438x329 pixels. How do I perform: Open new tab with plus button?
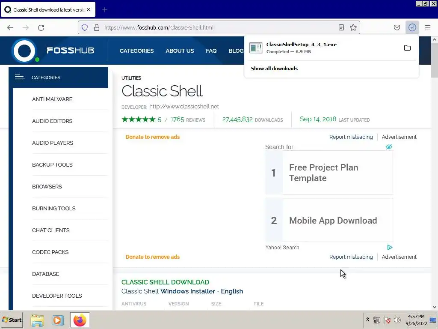click(x=104, y=10)
